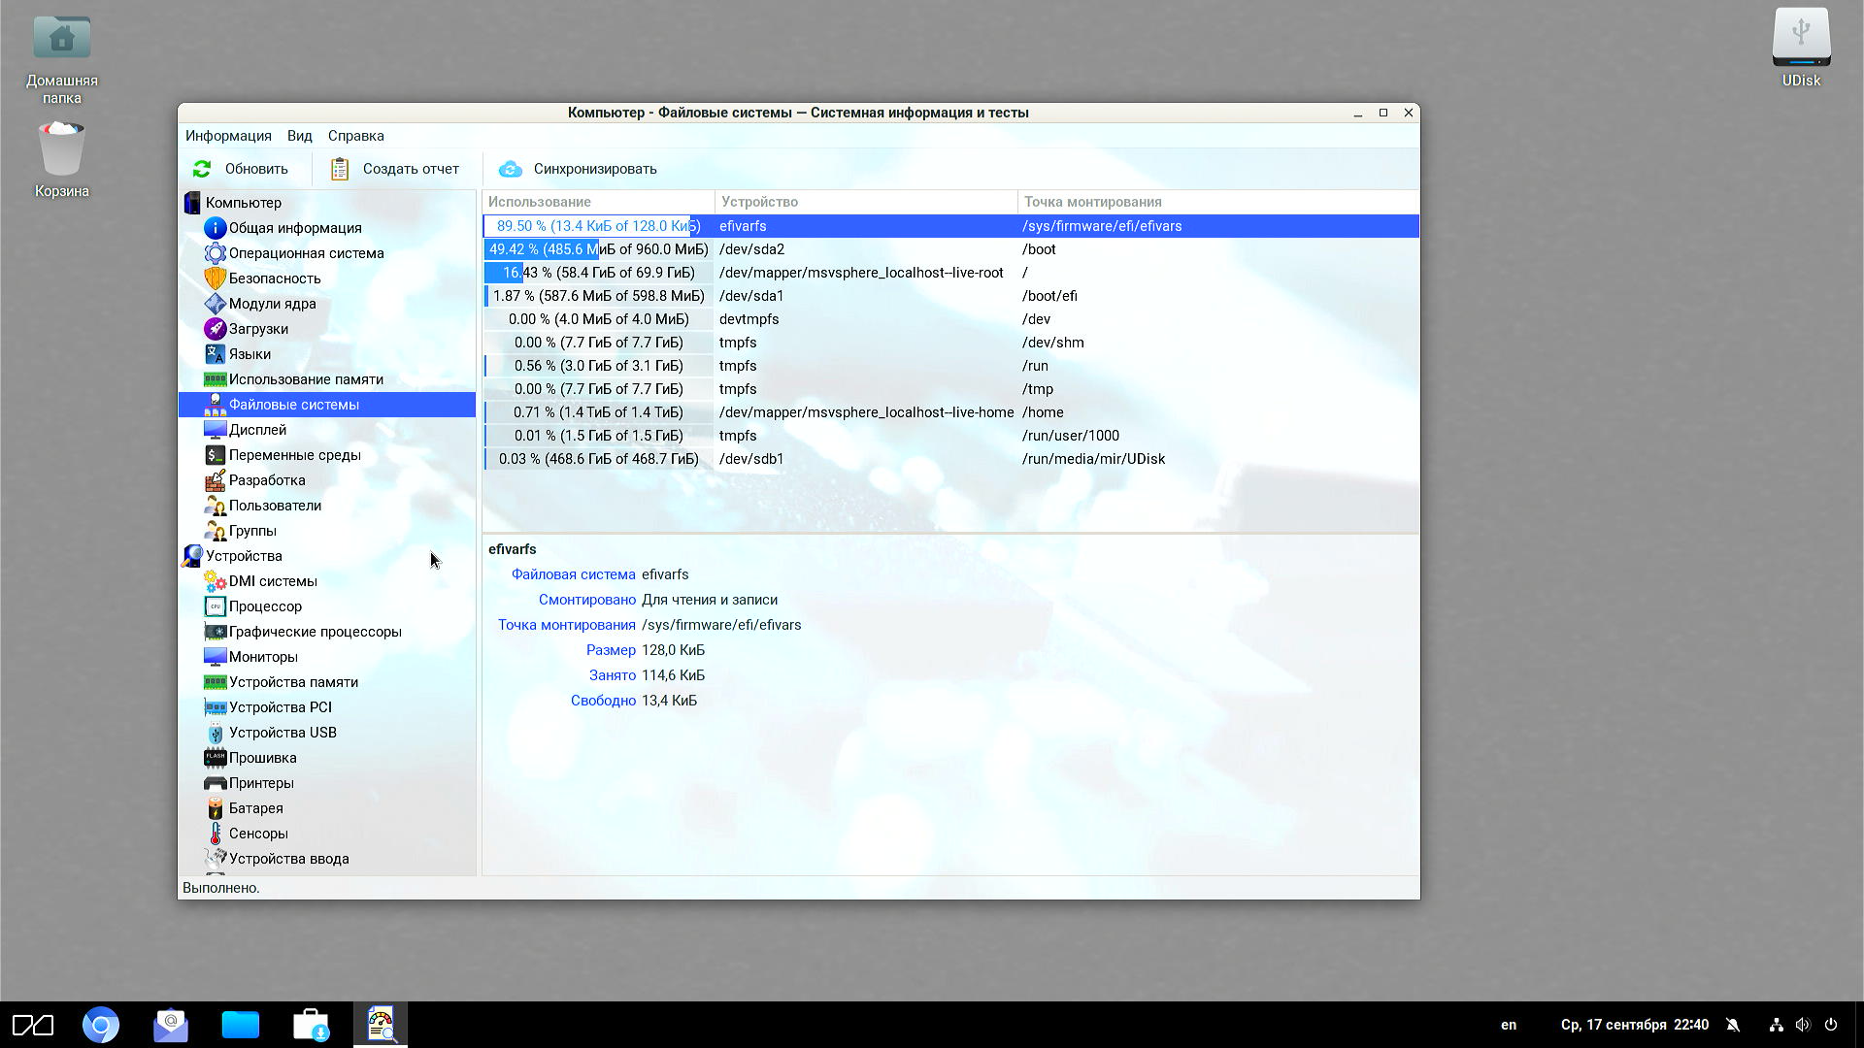1864x1048 pixels.
Task: Click the Synchronize cloud icon
Action: tap(510, 169)
